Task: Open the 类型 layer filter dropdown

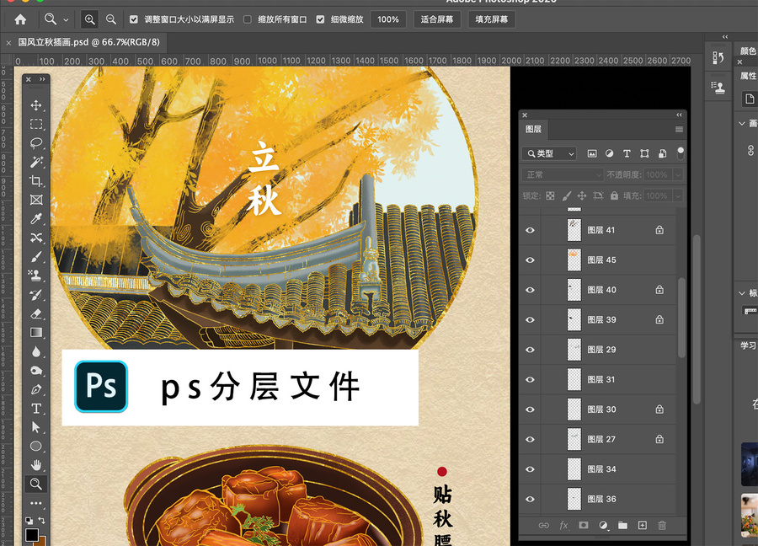Action: tap(549, 154)
